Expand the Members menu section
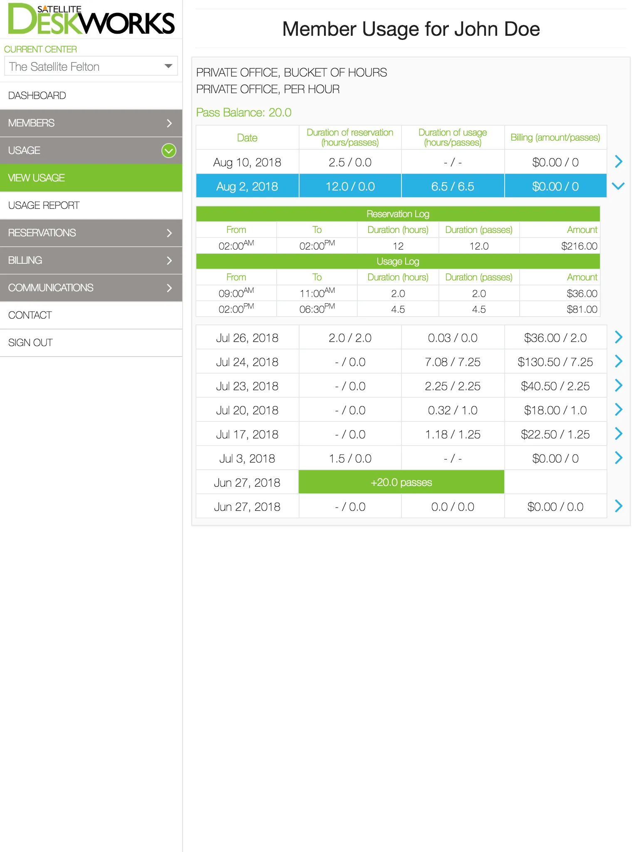This screenshot has width=639, height=852. tap(91, 123)
